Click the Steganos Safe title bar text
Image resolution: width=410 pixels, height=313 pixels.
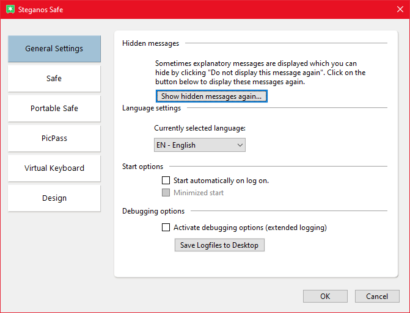pyautogui.click(x=41, y=10)
